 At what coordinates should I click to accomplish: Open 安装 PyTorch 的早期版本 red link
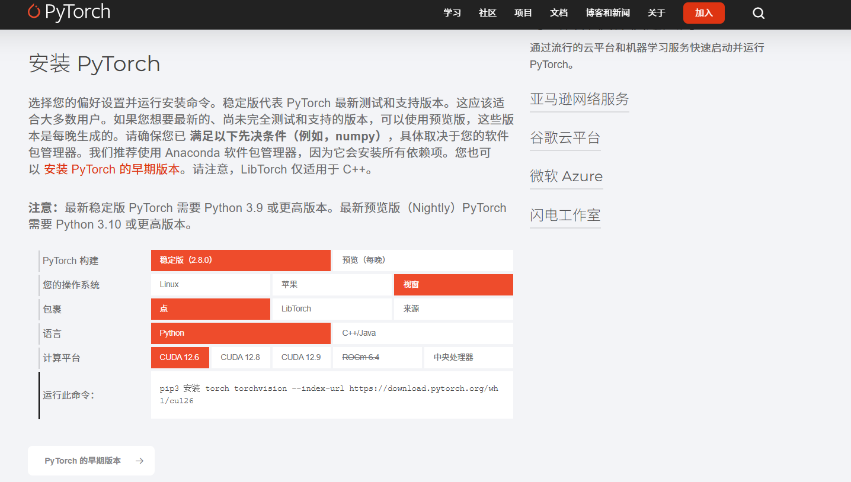coord(111,169)
